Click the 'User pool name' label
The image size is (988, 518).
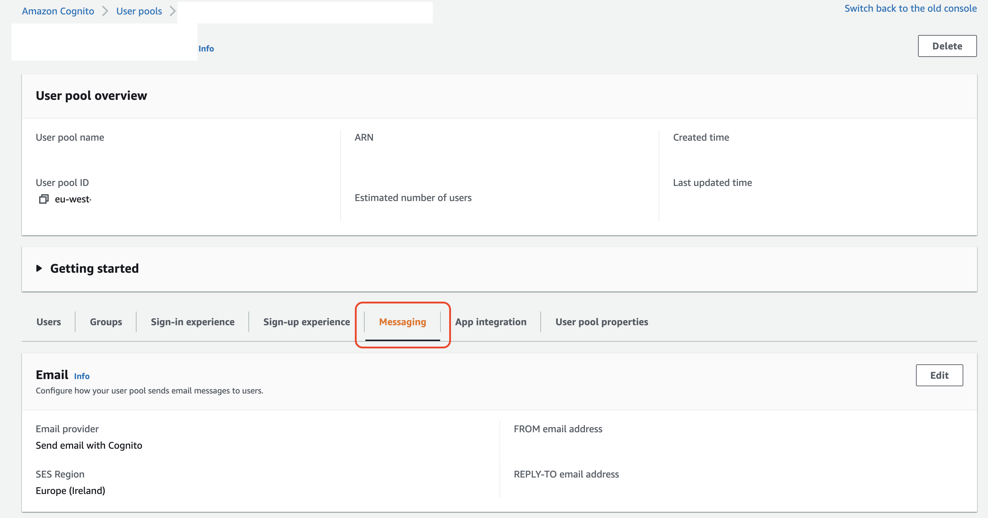[x=70, y=137]
